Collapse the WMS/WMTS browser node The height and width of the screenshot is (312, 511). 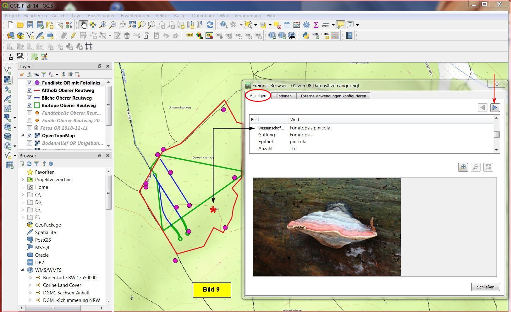[x=23, y=270]
